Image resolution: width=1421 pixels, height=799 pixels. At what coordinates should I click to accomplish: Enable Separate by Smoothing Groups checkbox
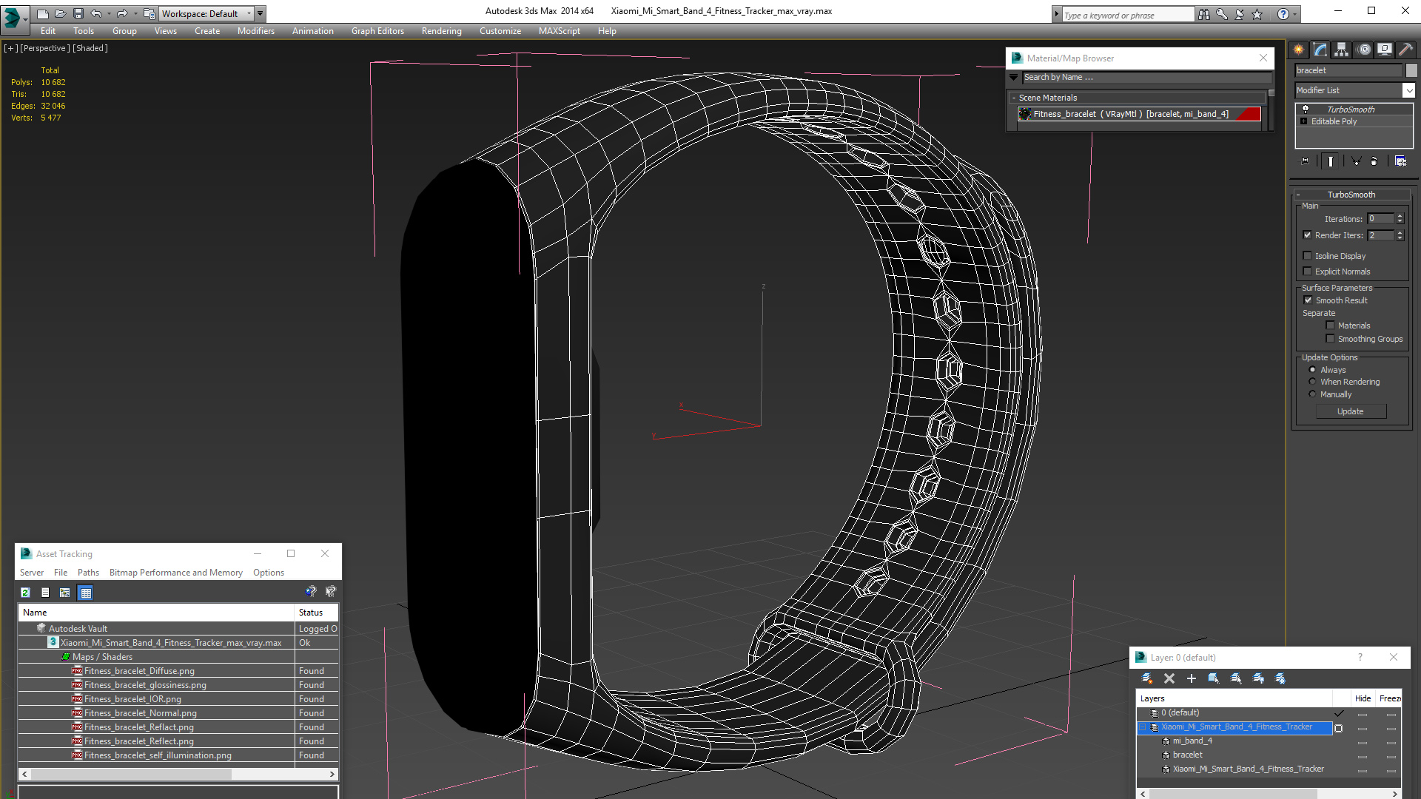coord(1330,339)
